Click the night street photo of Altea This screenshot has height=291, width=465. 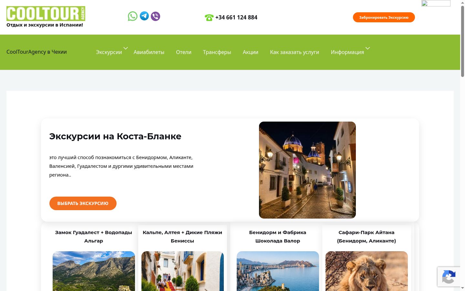(307, 170)
